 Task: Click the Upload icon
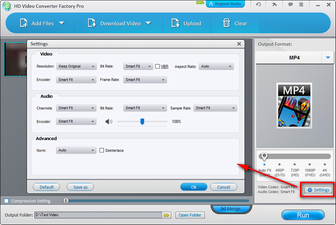[175, 23]
